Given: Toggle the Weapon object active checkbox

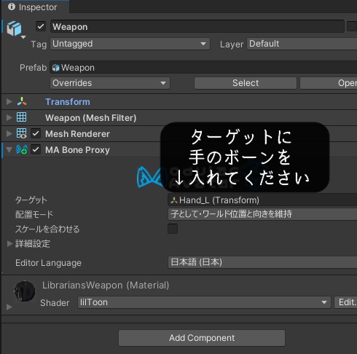Looking at the screenshot, I should [41, 26].
